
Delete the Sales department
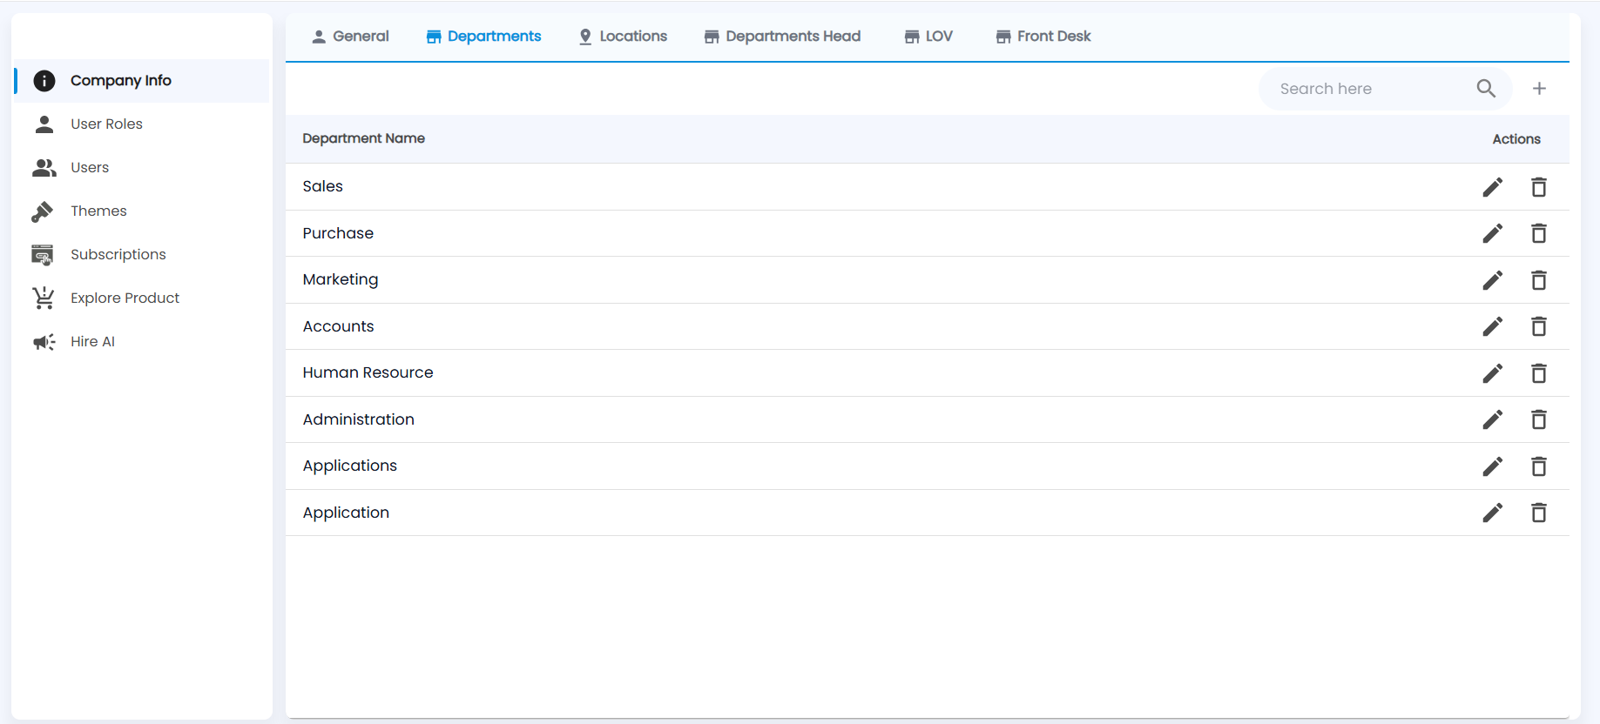click(x=1539, y=187)
